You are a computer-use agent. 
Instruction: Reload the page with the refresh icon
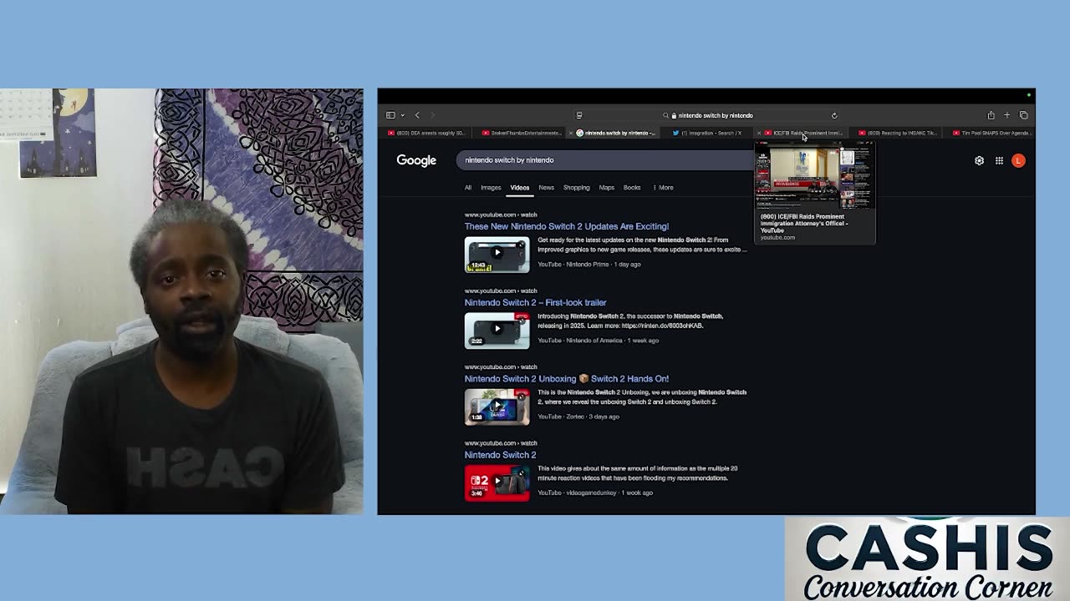point(833,115)
